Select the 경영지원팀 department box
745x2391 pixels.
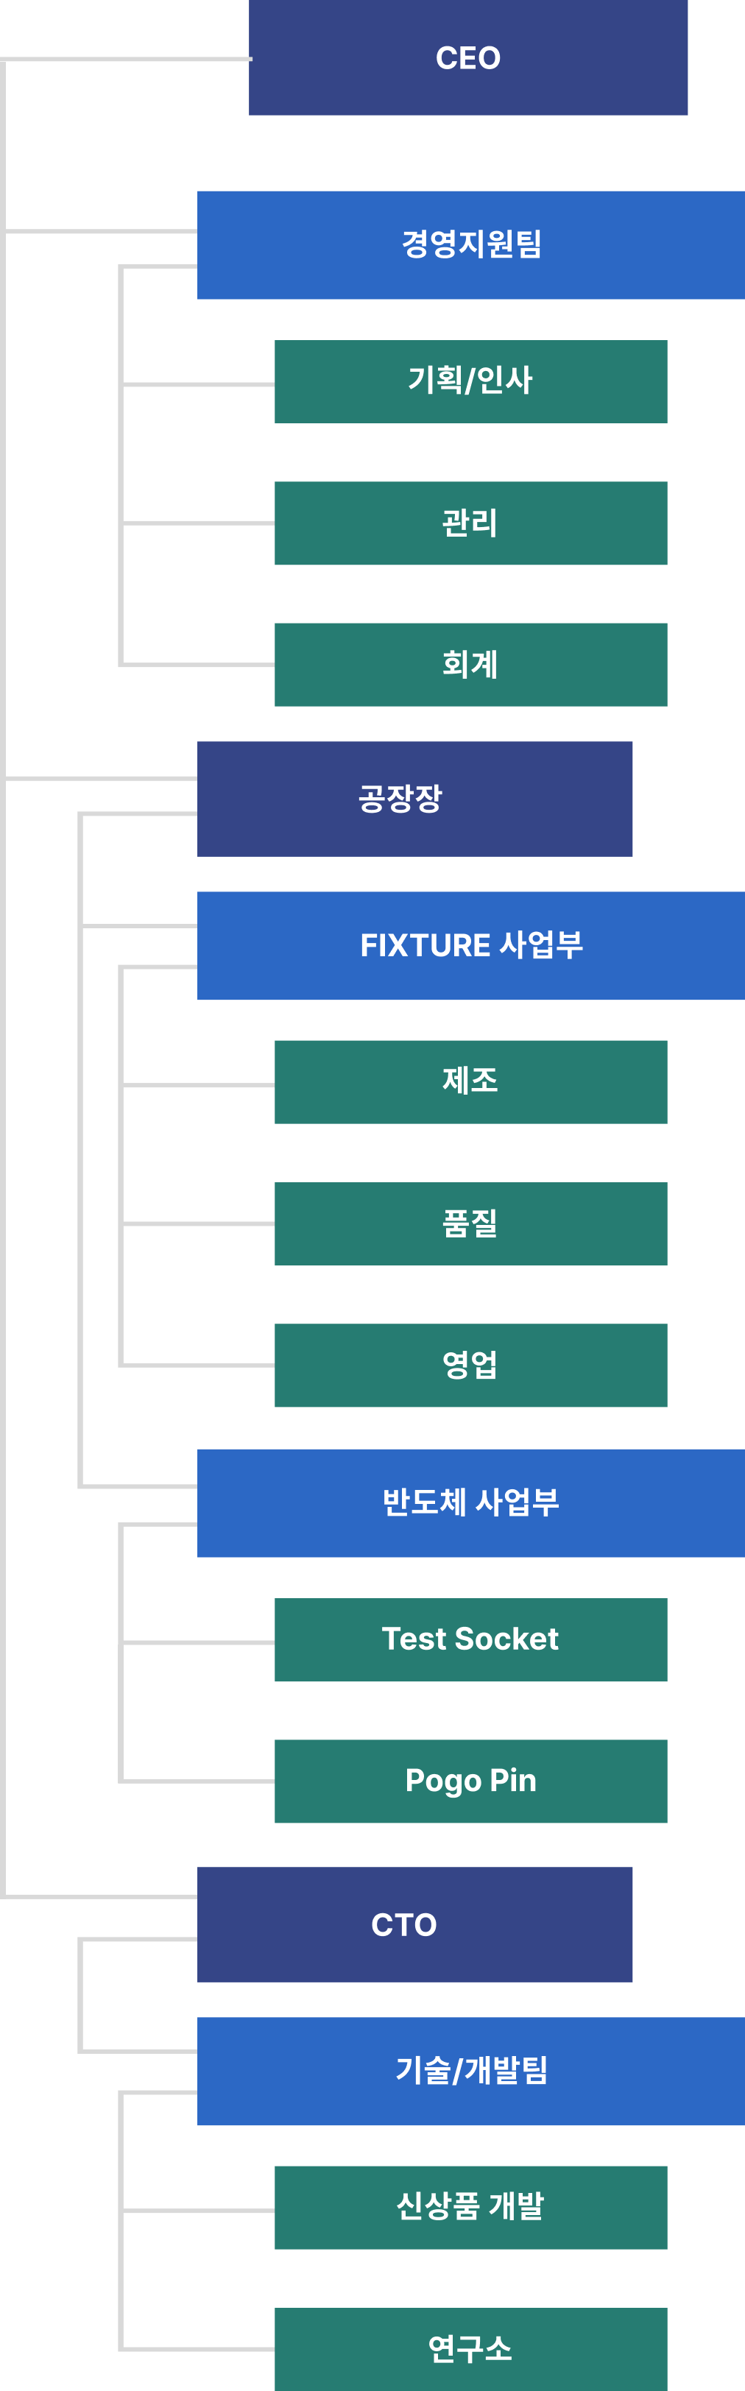pyautogui.click(x=471, y=244)
